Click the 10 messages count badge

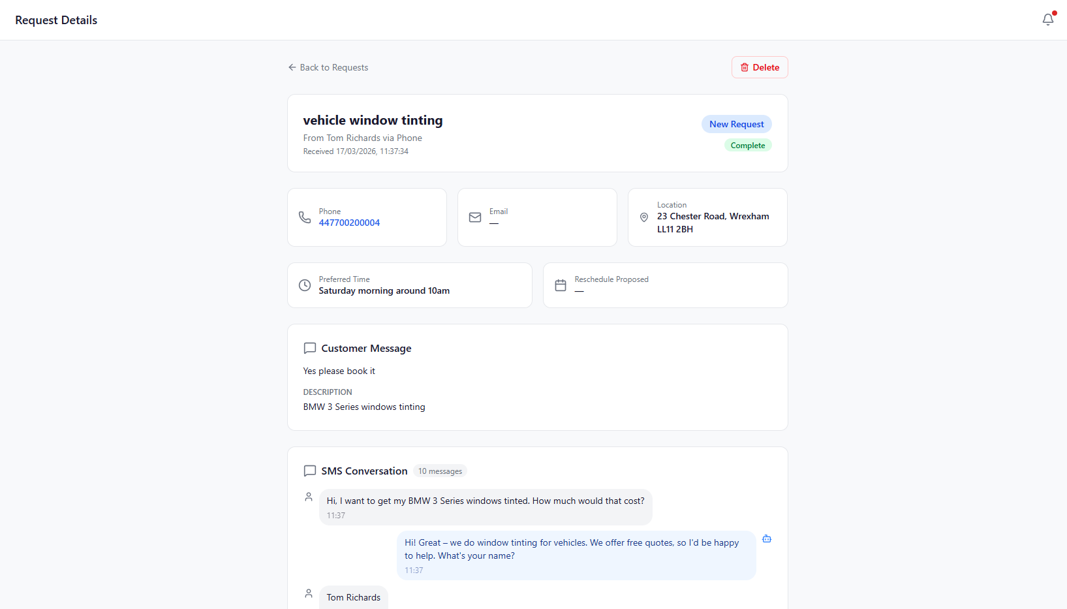point(440,471)
